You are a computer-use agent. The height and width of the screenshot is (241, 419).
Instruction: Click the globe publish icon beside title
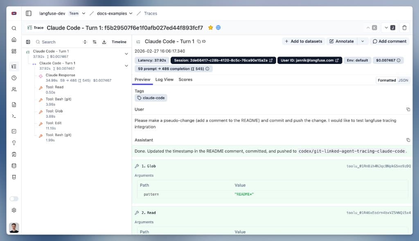click(219, 28)
